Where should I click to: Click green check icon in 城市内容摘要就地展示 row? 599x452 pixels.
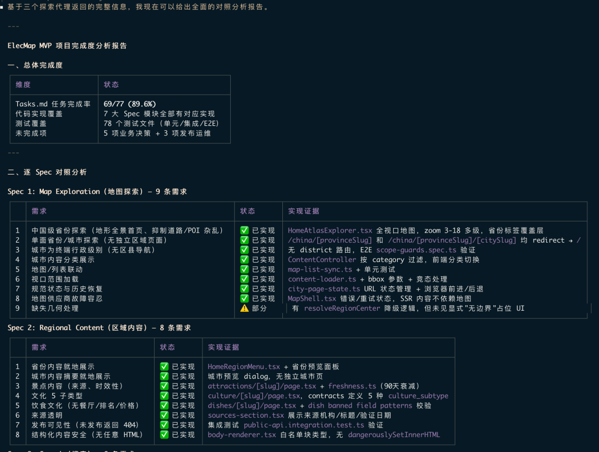tap(164, 377)
